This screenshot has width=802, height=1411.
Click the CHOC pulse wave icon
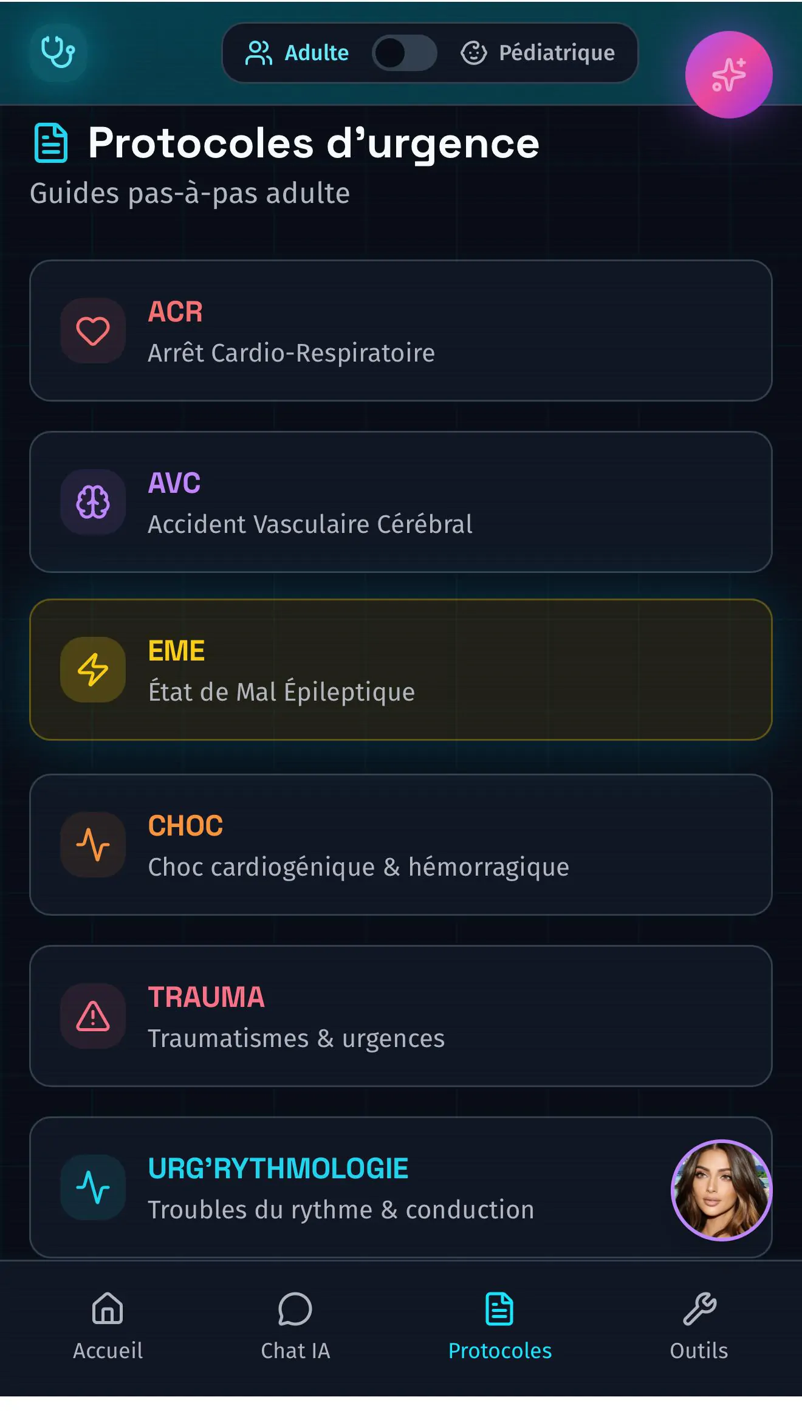pyautogui.click(x=93, y=845)
